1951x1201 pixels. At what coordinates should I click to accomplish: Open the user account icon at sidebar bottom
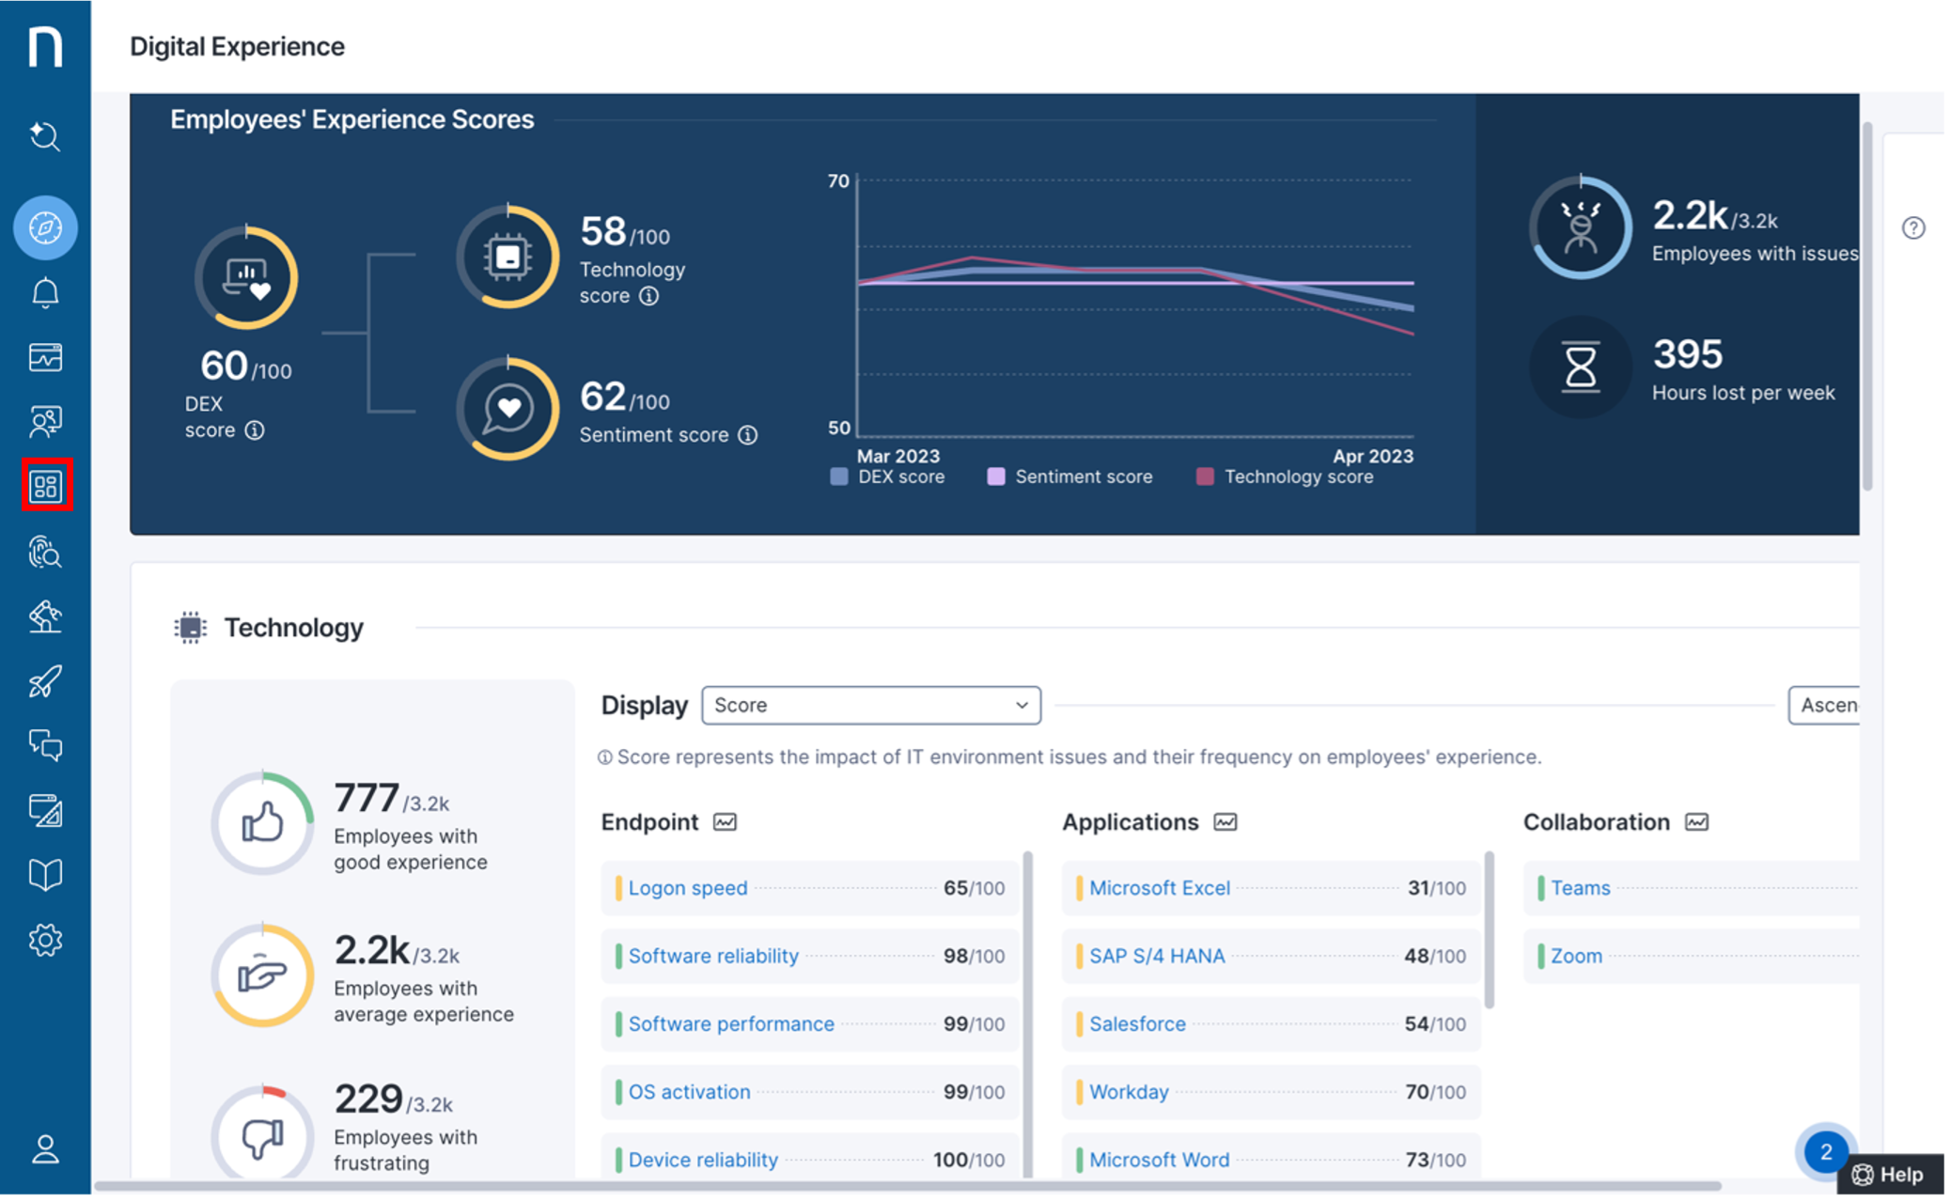(45, 1146)
